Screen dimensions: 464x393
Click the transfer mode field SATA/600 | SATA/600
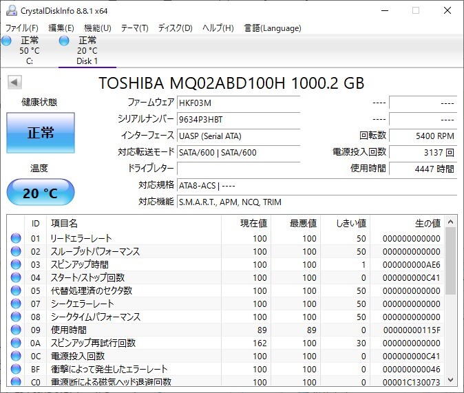click(238, 152)
